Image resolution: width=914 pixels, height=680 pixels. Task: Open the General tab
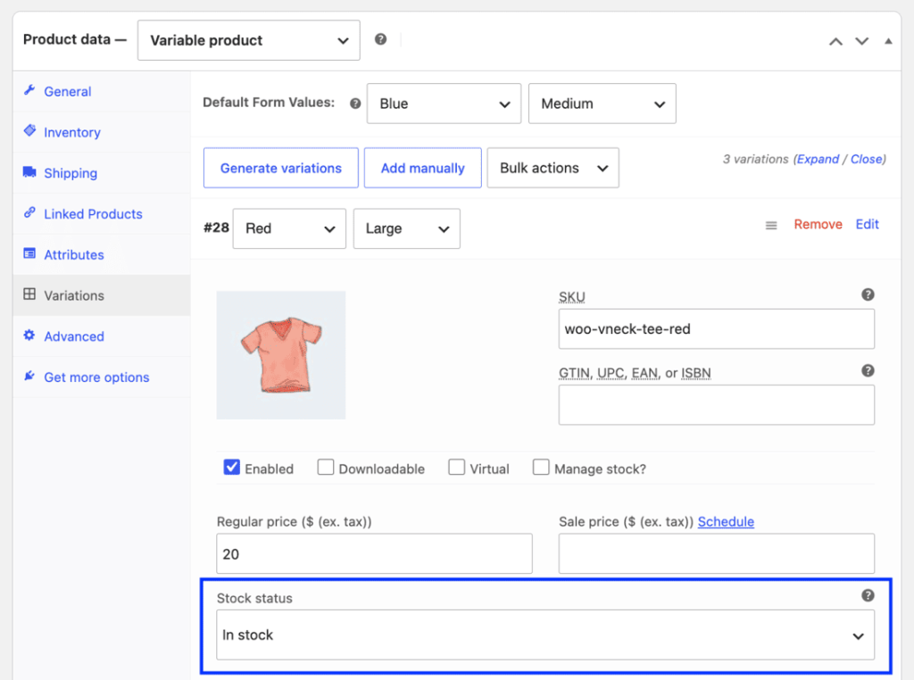tap(102, 92)
